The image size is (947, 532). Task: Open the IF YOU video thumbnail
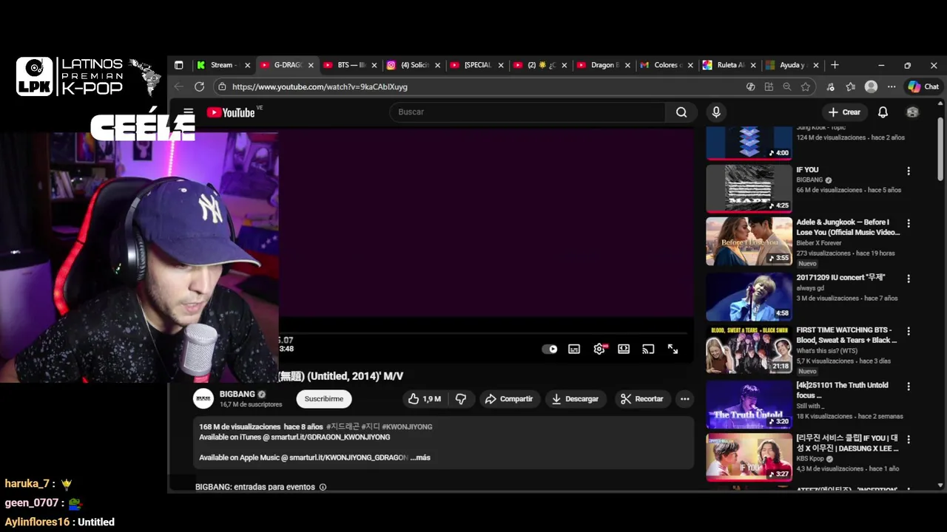749,188
